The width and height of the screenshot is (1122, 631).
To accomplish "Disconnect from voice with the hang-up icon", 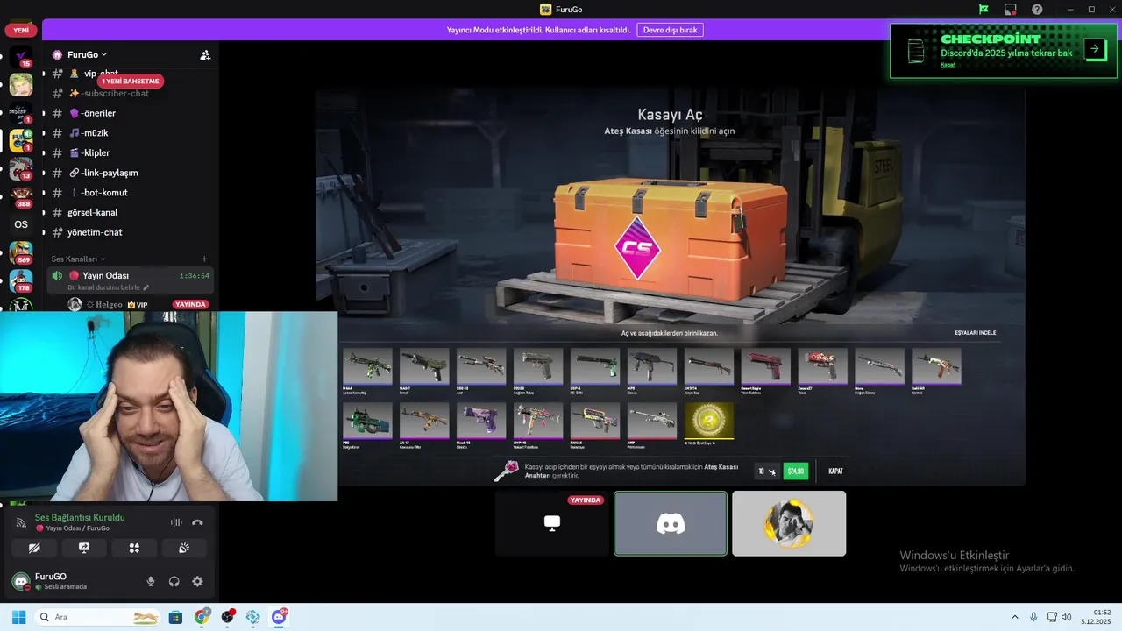I will (x=197, y=522).
